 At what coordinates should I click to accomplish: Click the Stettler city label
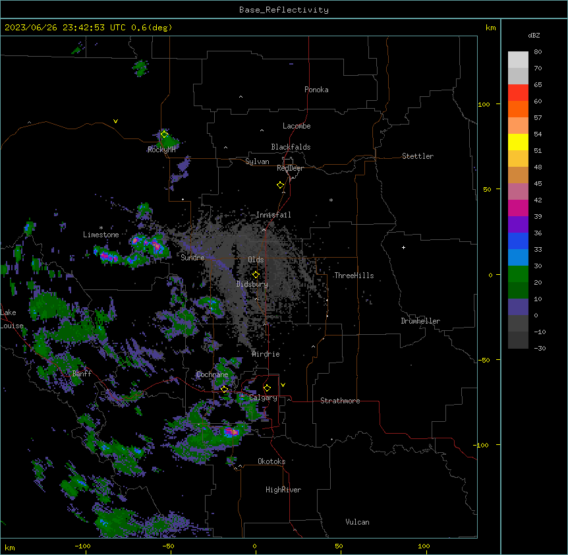pyautogui.click(x=417, y=156)
